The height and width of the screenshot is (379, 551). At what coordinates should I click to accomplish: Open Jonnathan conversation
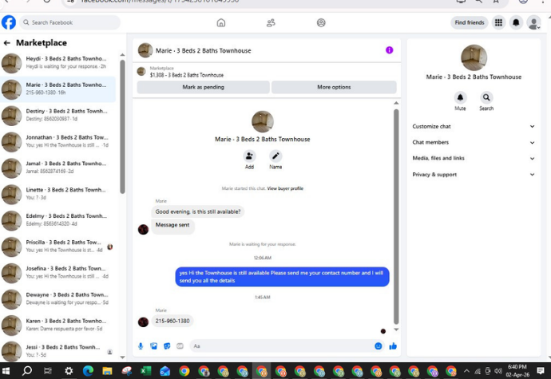click(58, 141)
